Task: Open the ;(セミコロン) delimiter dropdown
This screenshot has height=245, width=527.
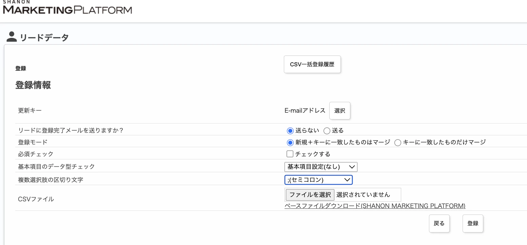Action: point(318,180)
